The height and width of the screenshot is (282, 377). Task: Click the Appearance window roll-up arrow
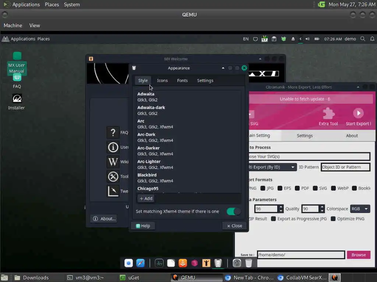[x=223, y=68]
